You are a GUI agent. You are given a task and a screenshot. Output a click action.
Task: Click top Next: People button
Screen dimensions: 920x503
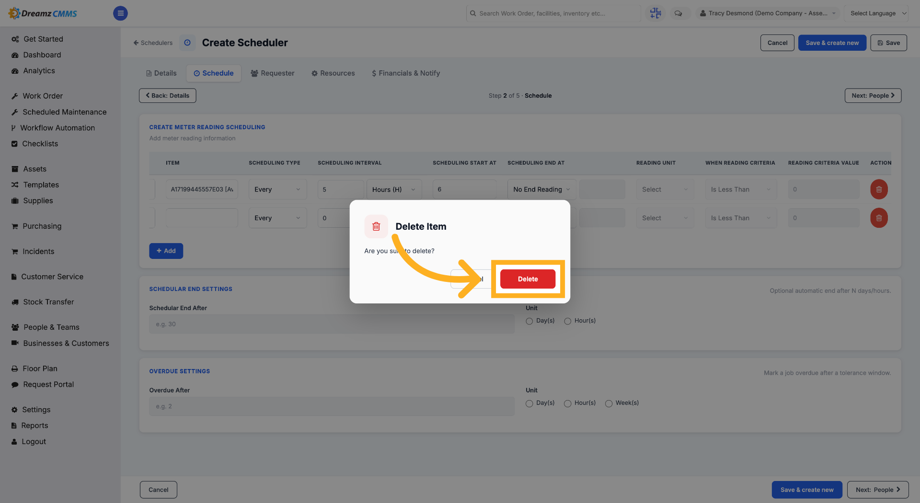pyautogui.click(x=873, y=95)
